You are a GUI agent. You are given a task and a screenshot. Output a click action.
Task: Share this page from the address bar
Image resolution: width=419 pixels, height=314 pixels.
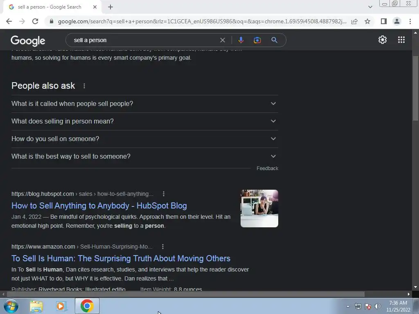point(354,21)
